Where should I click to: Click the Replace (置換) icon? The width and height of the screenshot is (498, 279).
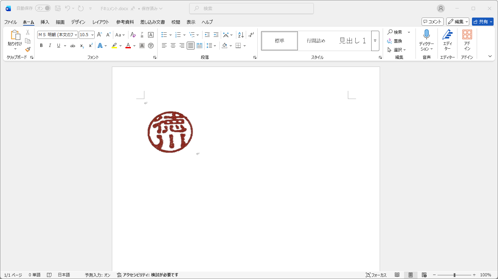click(395, 41)
